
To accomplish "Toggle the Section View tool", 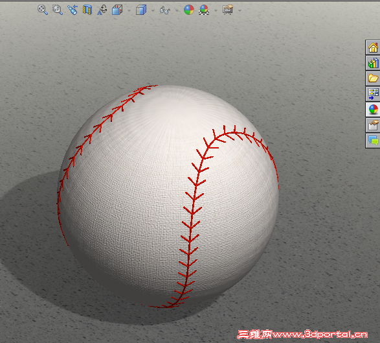I will pyautogui.click(x=87, y=10).
